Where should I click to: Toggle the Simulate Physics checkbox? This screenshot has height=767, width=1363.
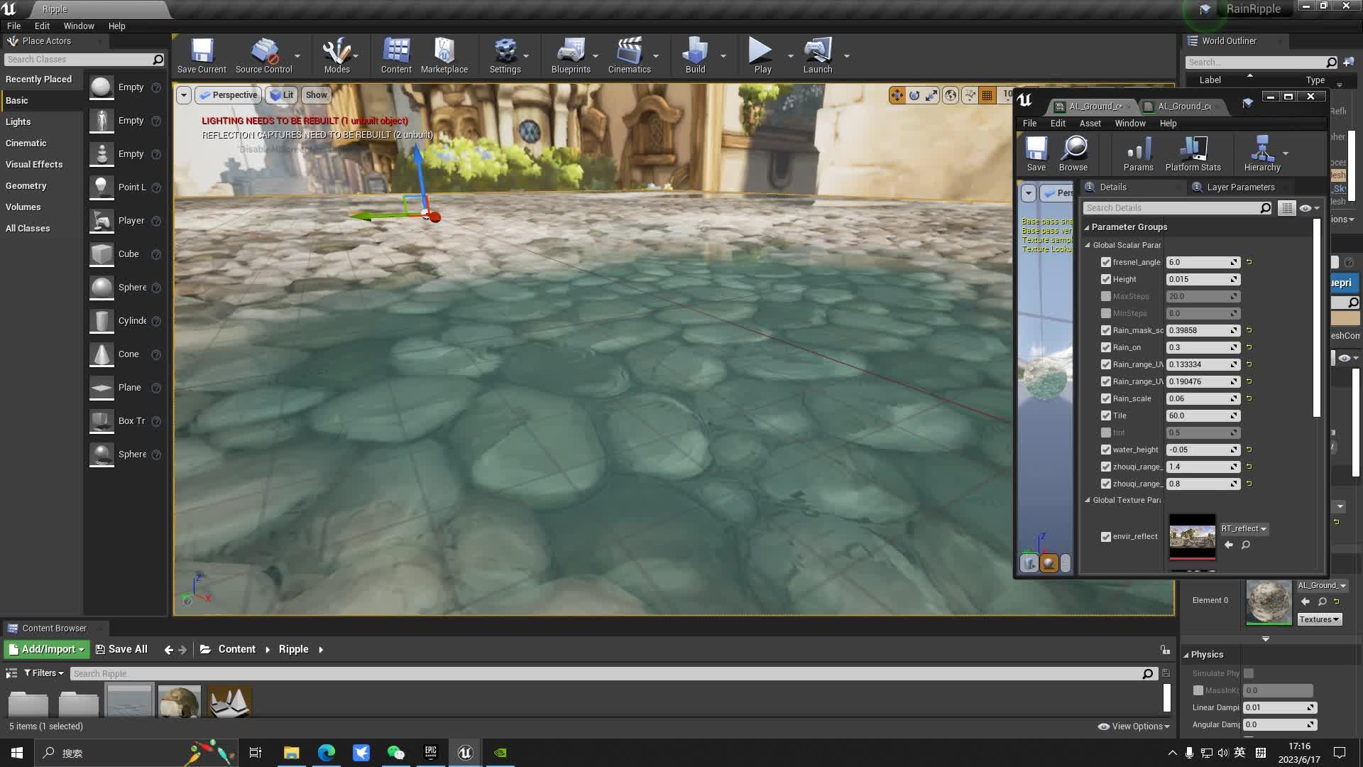point(1249,673)
